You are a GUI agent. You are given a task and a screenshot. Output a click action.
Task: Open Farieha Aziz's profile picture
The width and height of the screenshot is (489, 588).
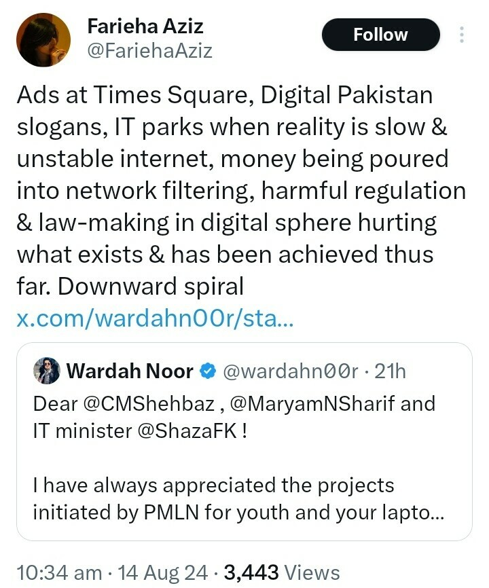click(x=43, y=40)
